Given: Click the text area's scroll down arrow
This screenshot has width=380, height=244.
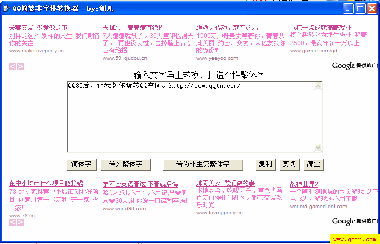Looking at the screenshot, I should pos(318,148).
